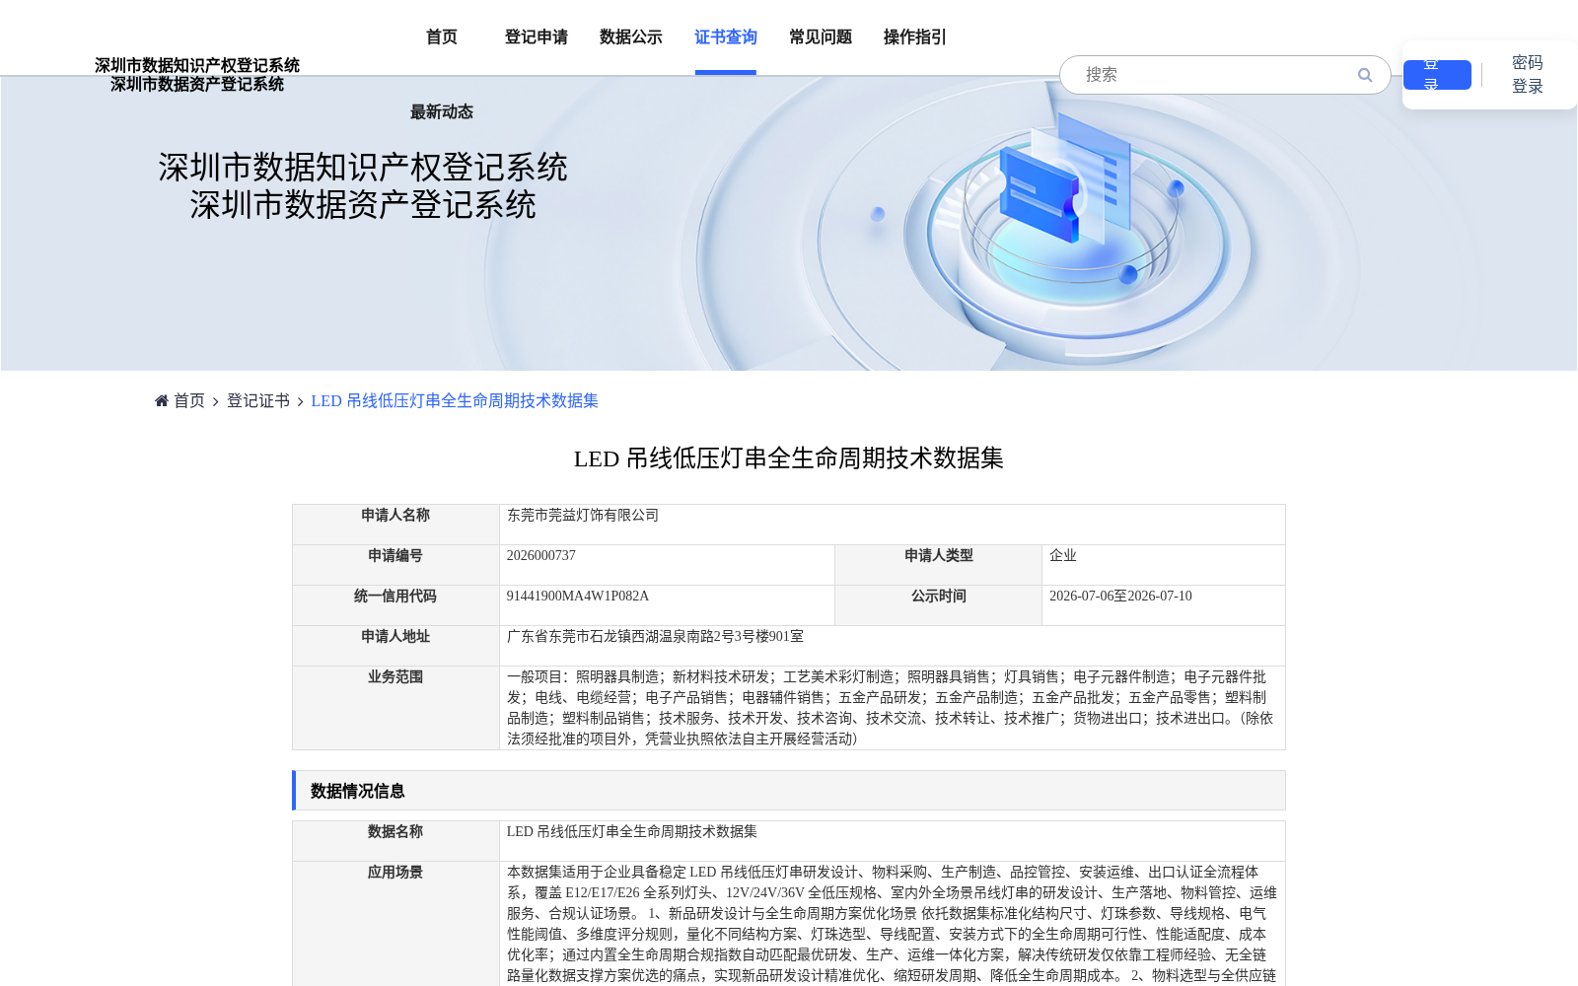Click the home icon in breadcrumb
This screenshot has width=1578, height=986.
click(x=162, y=400)
